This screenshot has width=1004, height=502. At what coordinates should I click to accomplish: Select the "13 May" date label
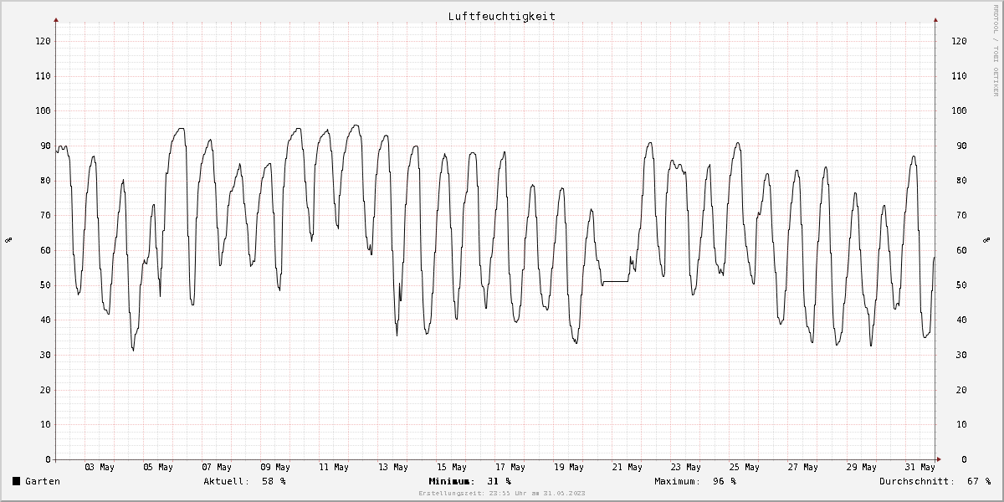point(392,467)
